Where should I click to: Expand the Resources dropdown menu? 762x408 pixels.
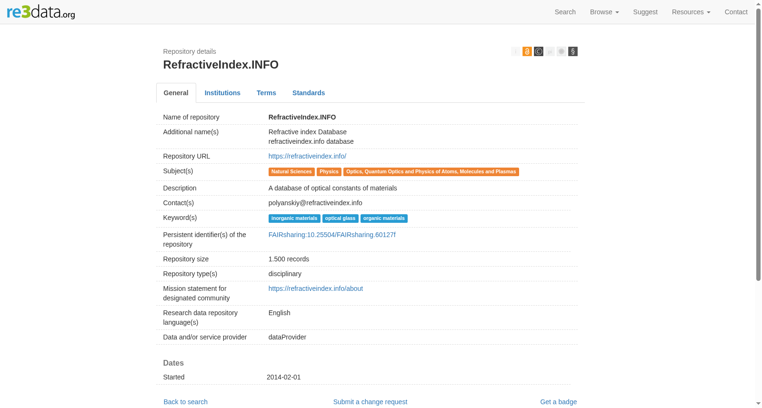(x=691, y=12)
